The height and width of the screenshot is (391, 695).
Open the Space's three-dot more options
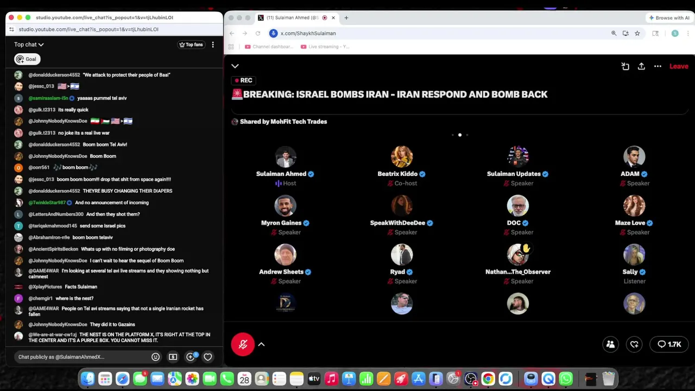click(x=658, y=66)
